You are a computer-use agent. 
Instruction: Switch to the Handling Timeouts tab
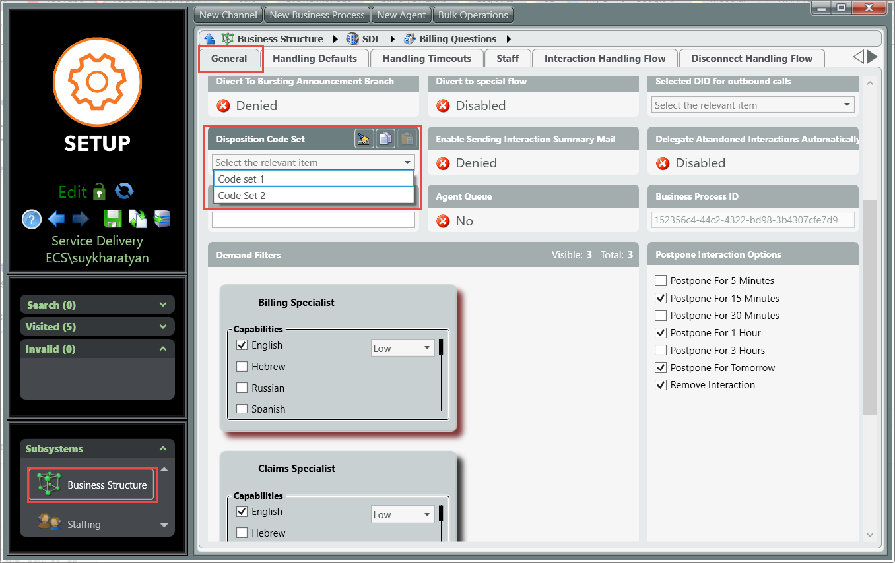(x=426, y=59)
